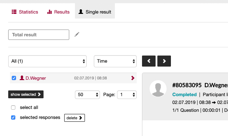Go to next result with right arrow

164,61
